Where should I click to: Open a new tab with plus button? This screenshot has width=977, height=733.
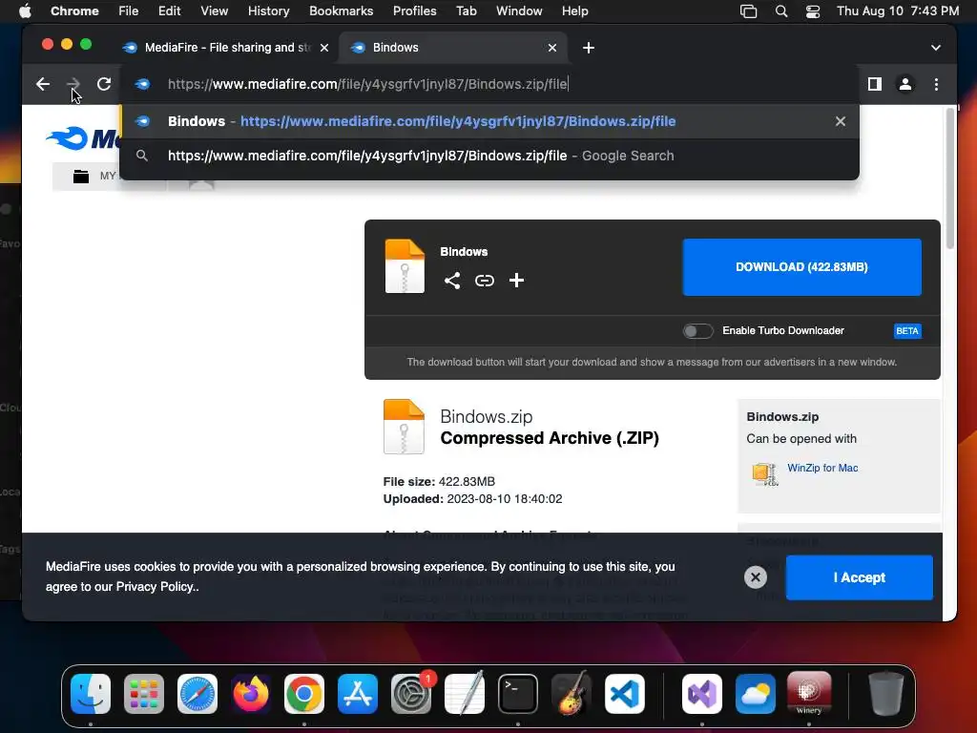pos(588,48)
